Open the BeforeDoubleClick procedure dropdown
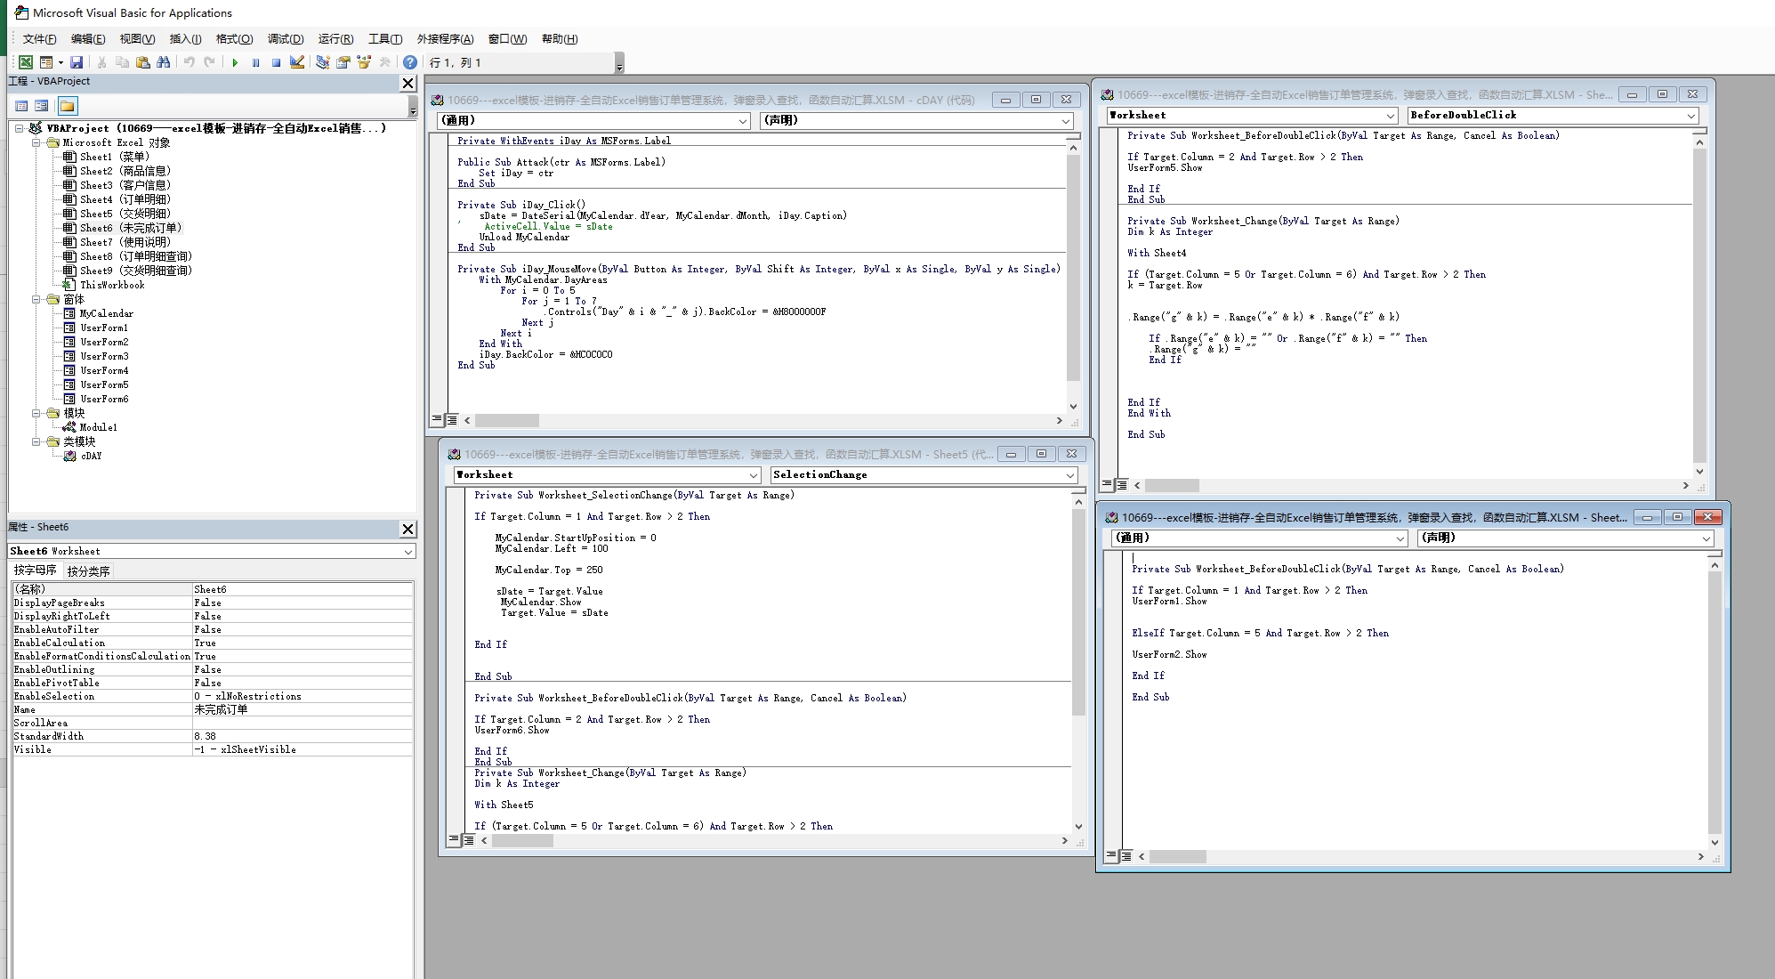Image resolution: width=1775 pixels, height=979 pixels. point(1690,116)
